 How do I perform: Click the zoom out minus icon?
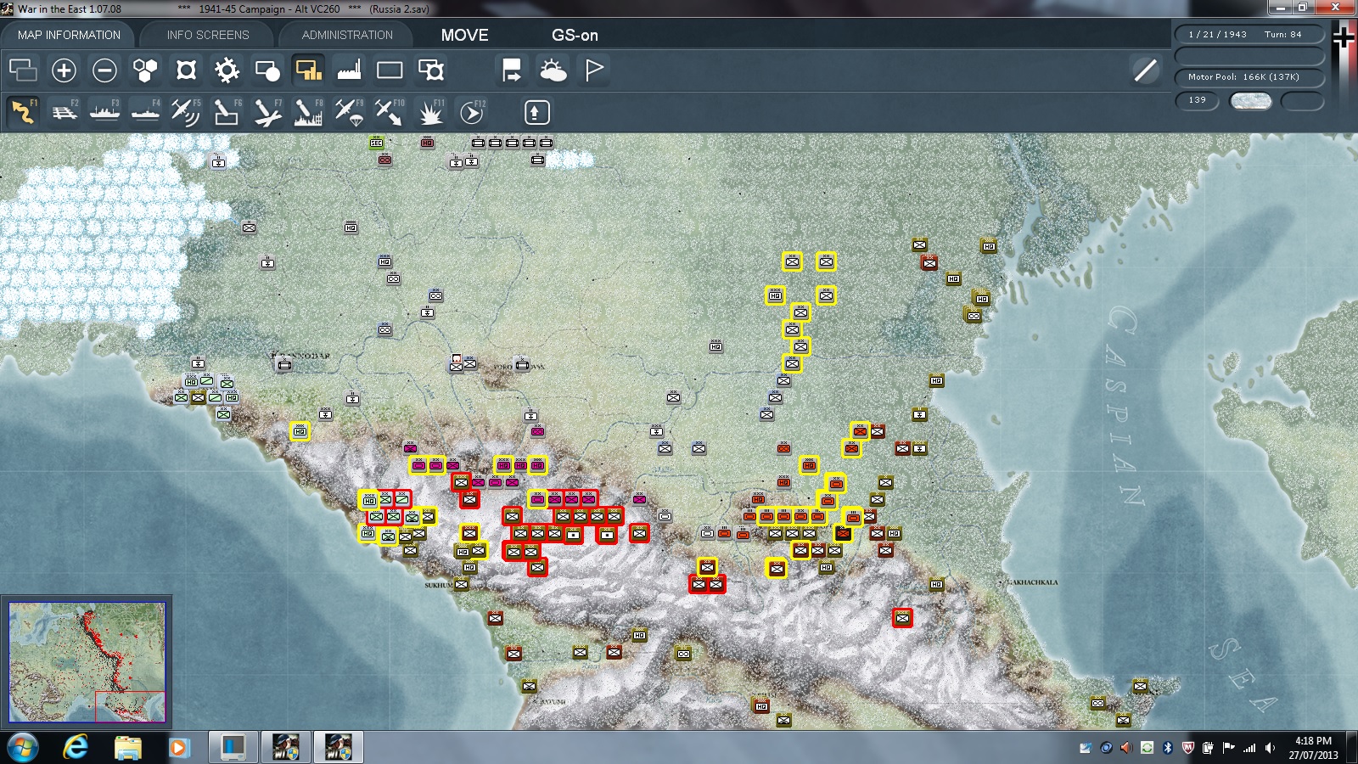click(104, 70)
